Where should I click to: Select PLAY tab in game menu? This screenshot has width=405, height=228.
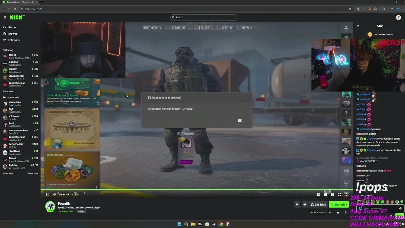point(204,28)
